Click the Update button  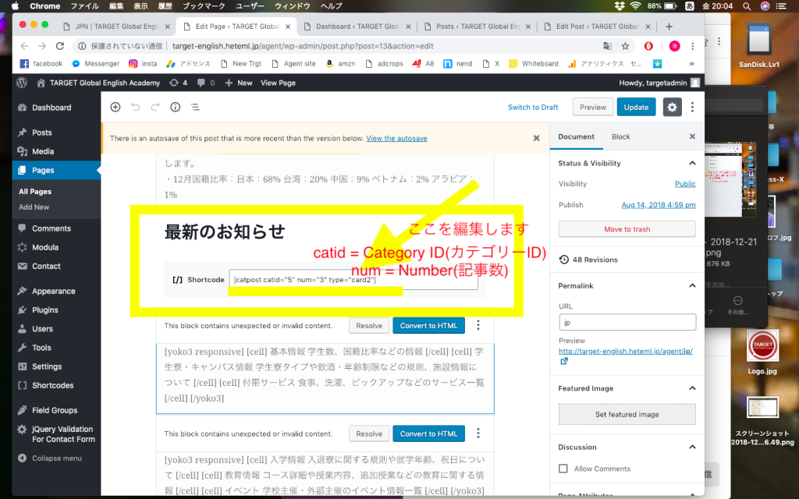[636, 107]
